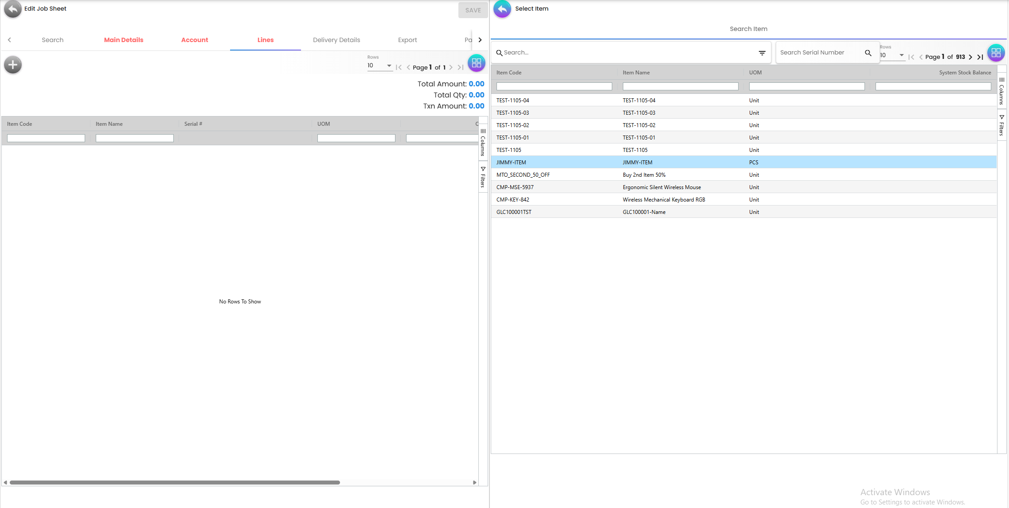1009x508 pixels.
Task: Open Filters side panel in Lines grid
Action: [483, 177]
